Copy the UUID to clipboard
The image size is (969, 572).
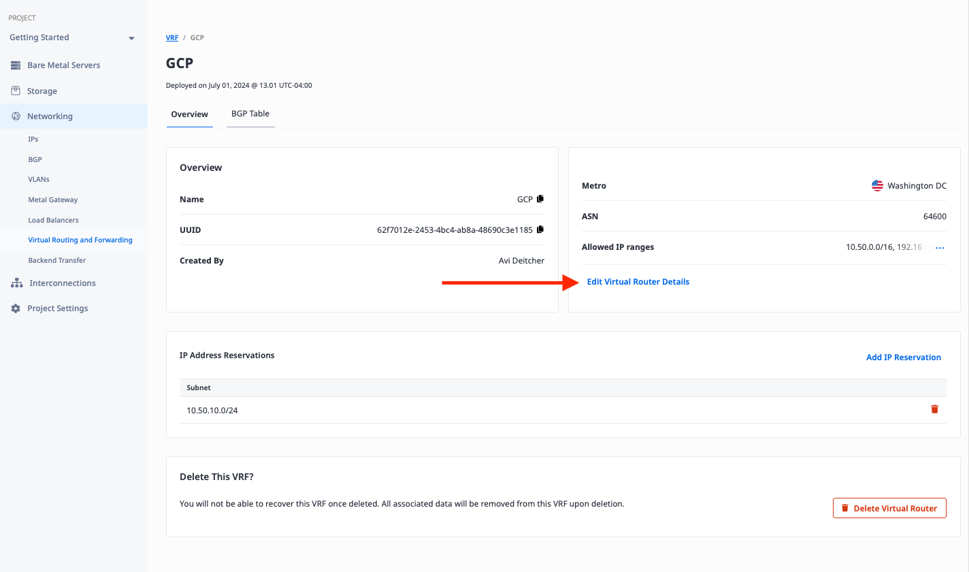540,229
